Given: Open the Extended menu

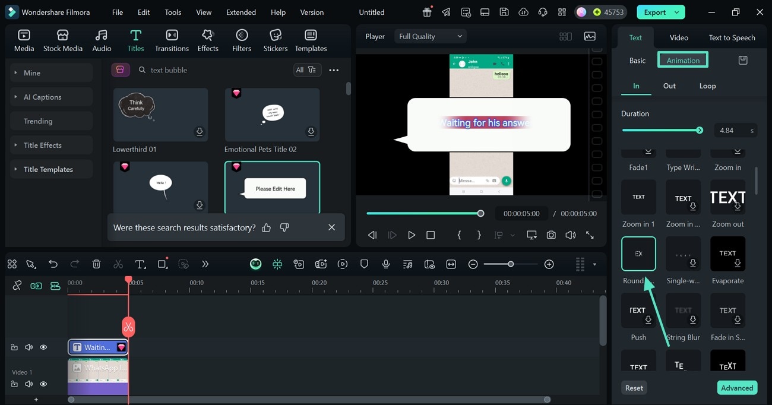Looking at the screenshot, I should click(241, 12).
